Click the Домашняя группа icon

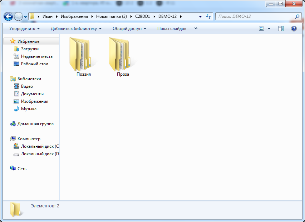[x=13, y=124]
